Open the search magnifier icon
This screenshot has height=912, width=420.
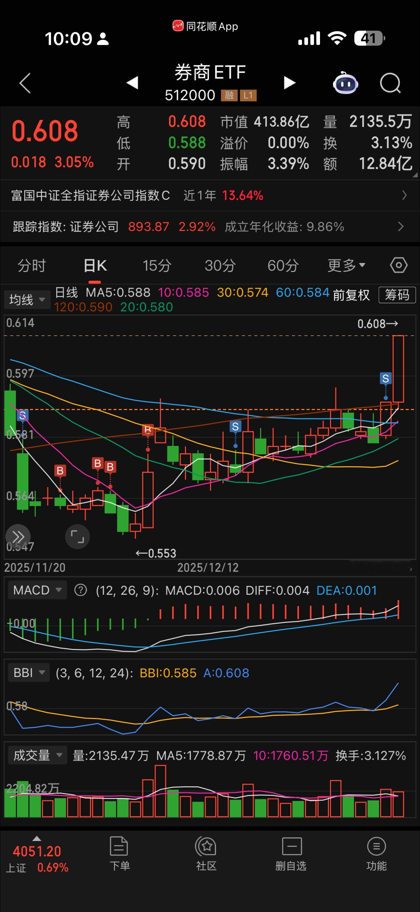[x=390, y=83]
